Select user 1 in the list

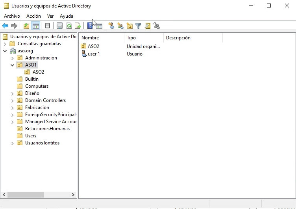94,54
